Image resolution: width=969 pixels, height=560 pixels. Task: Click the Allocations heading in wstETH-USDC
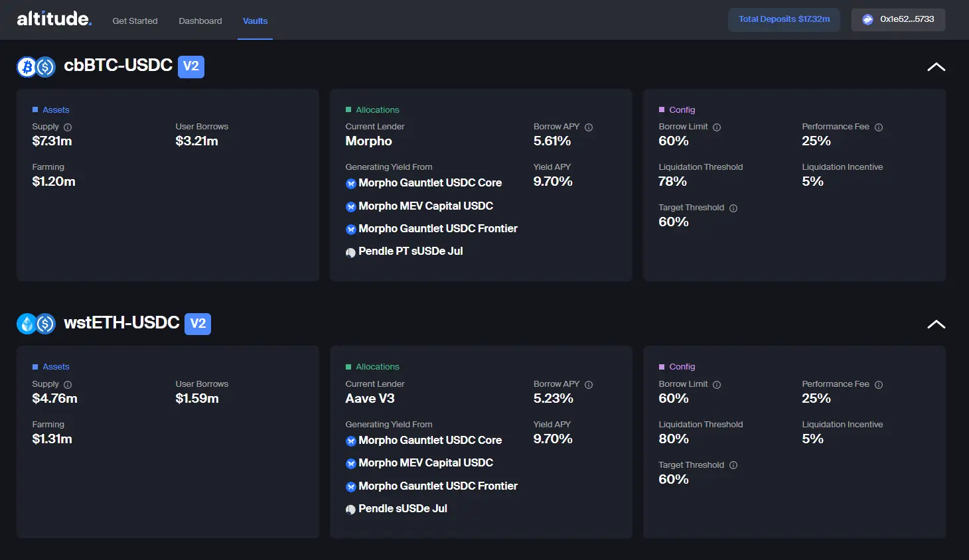pos(378,367)
